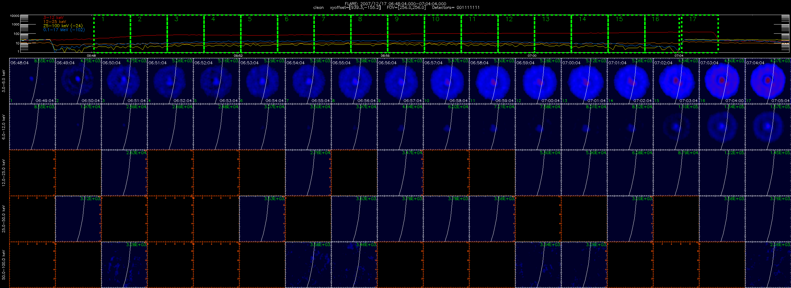
Task: Select time interval 7 marker in light curve
Action: tap(323, 19)
